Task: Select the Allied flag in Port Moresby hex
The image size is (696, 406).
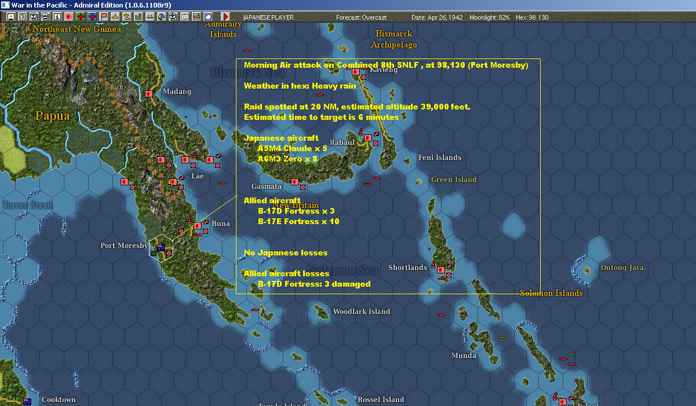Action: [161, 248]
